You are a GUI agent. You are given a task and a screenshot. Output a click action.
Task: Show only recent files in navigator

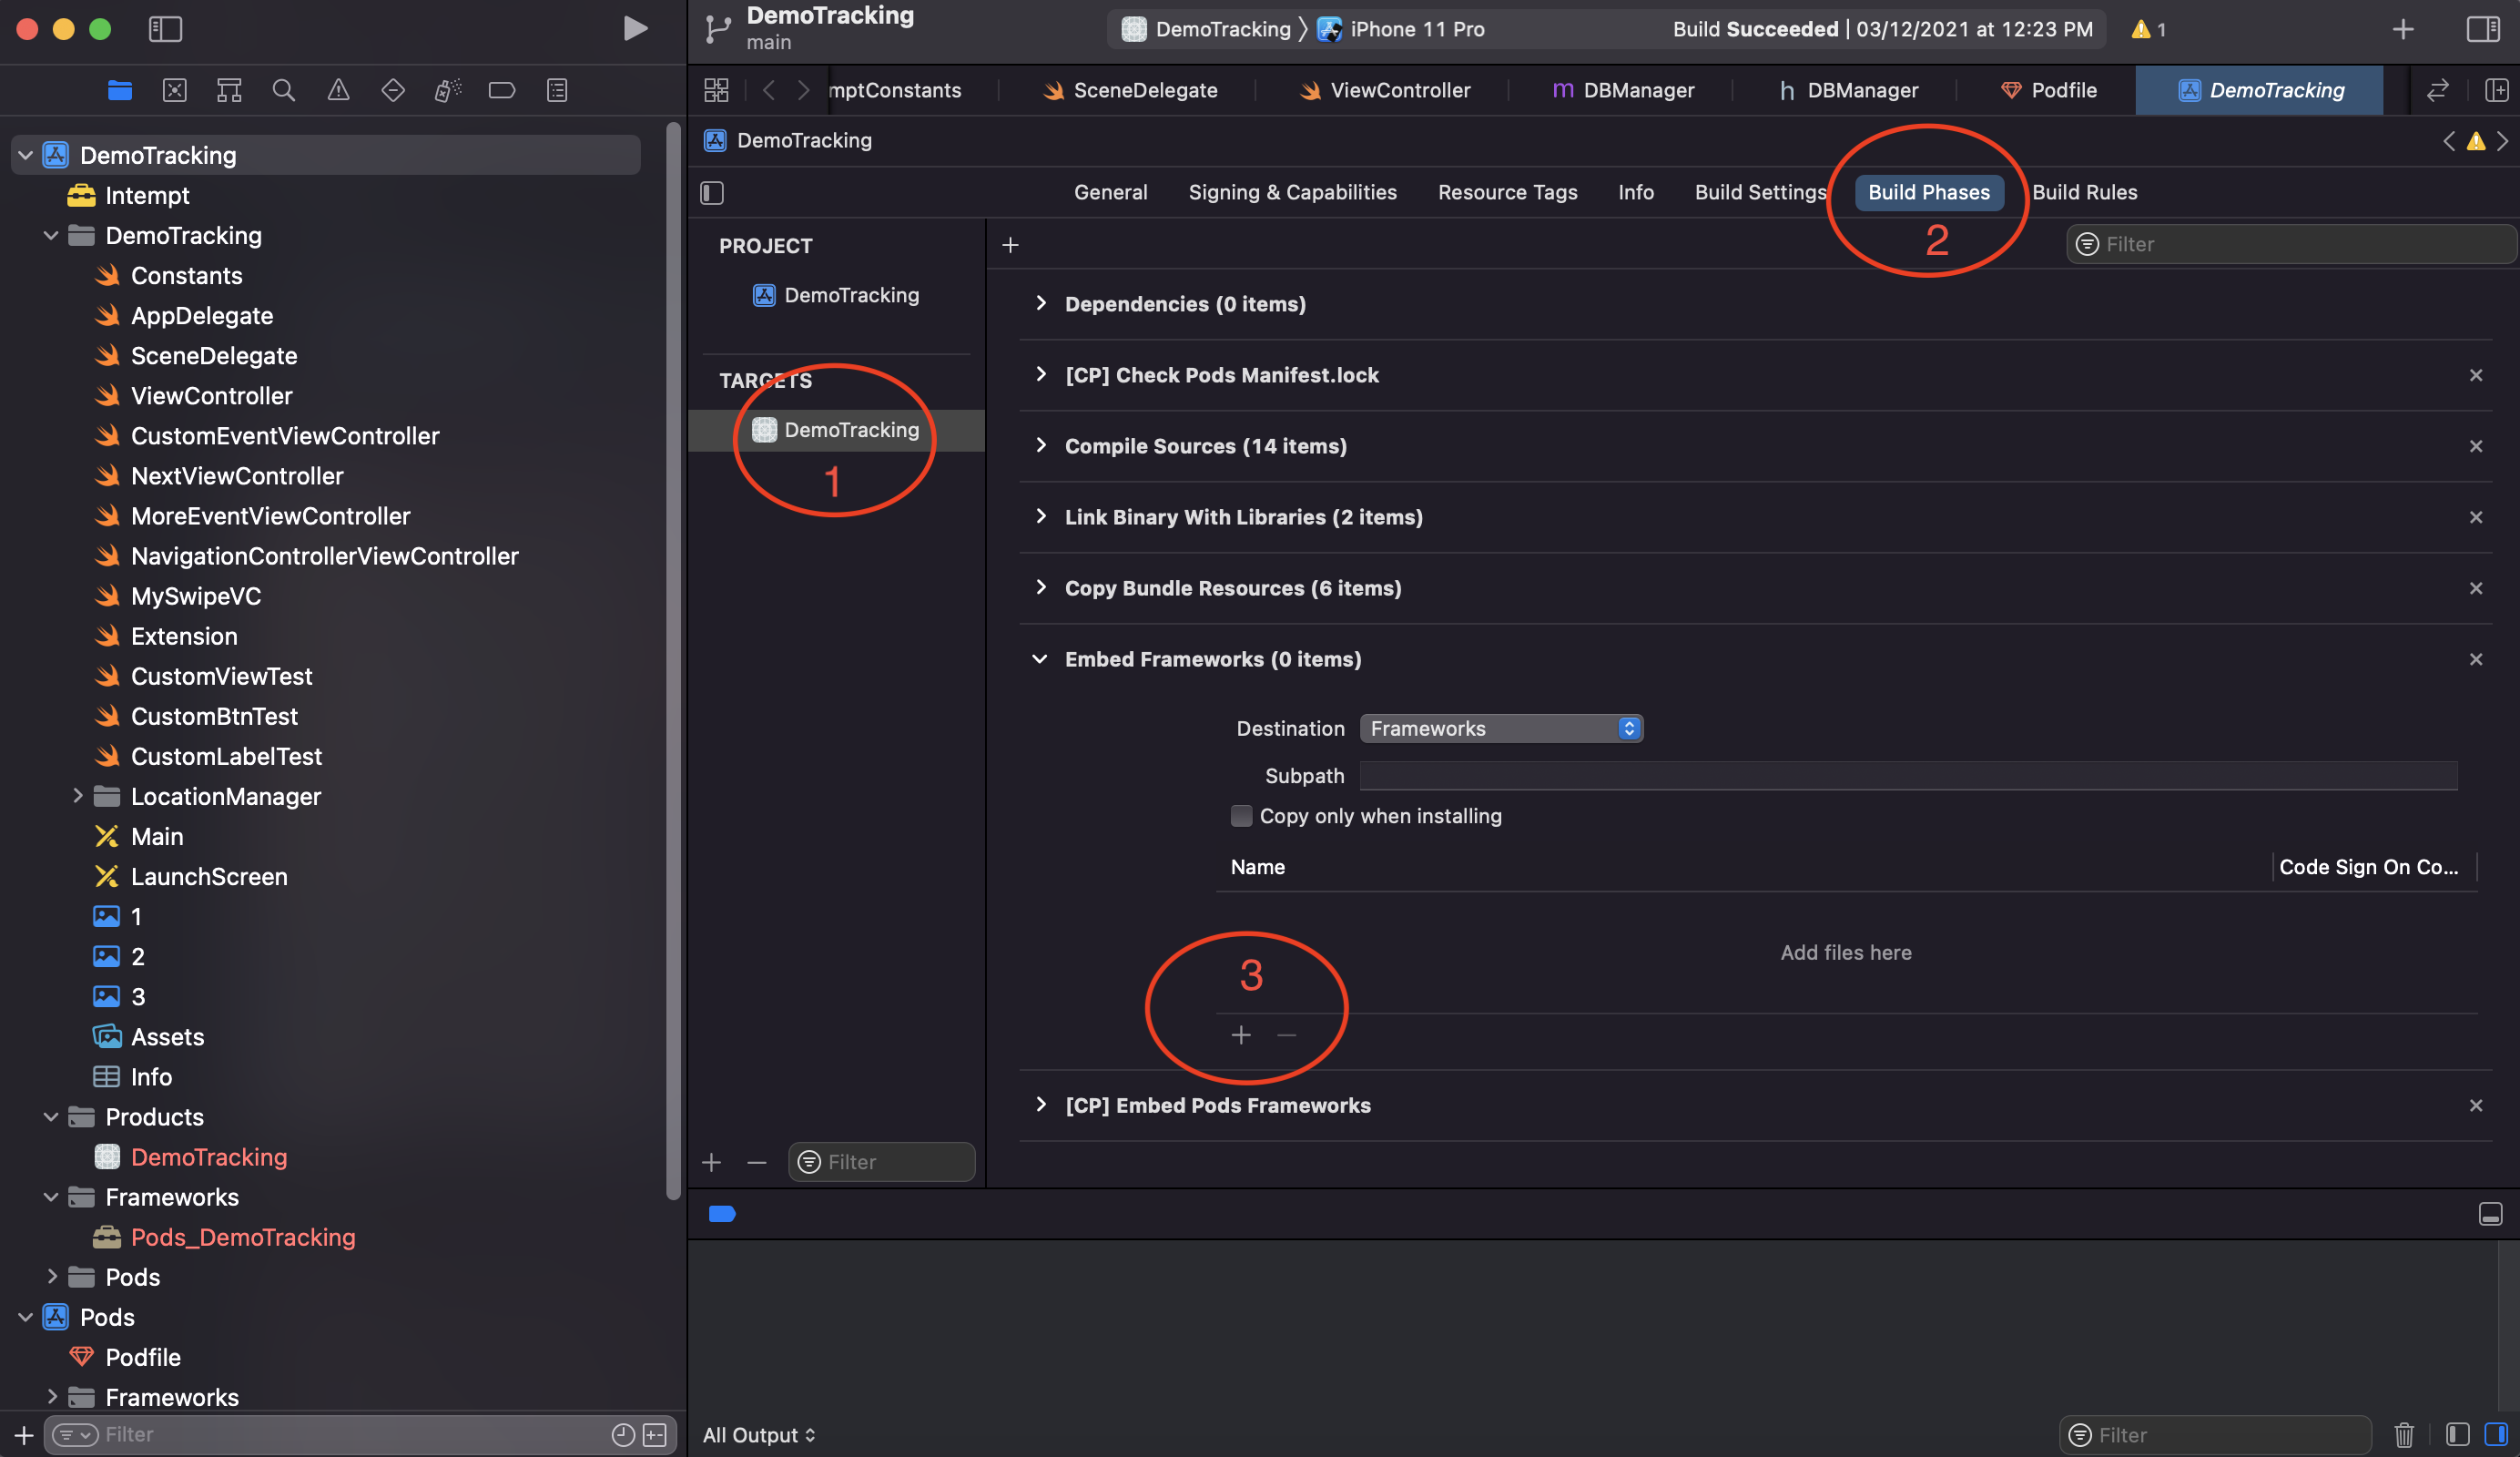(623, 1435)
